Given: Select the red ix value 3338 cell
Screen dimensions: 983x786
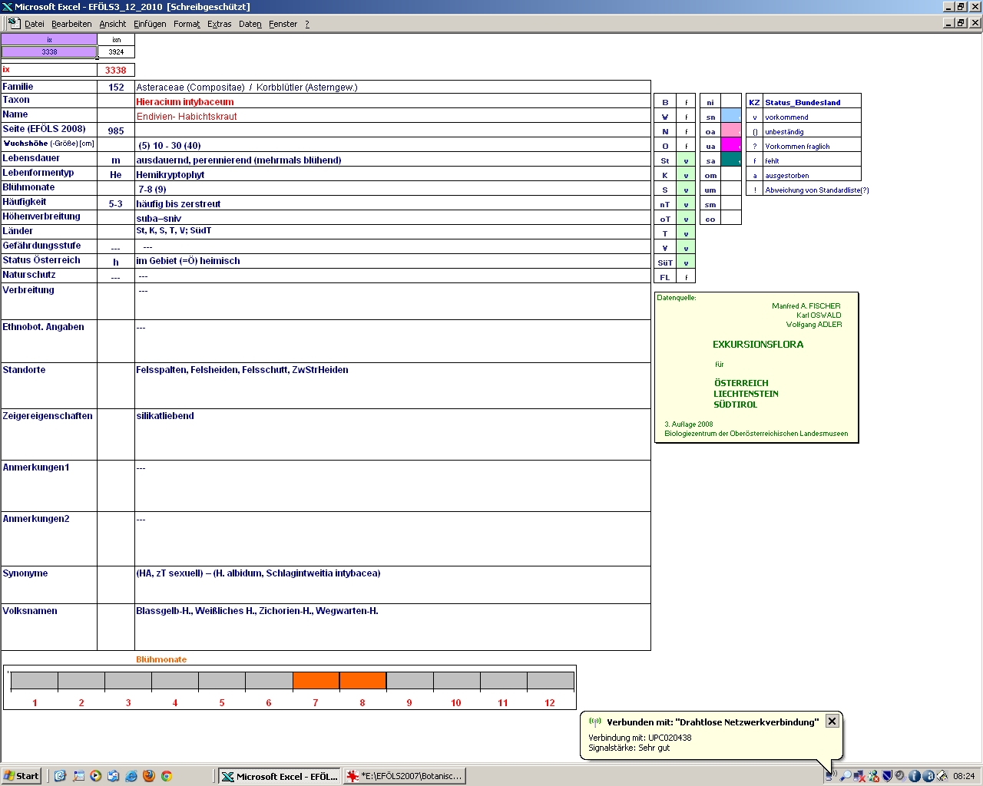Looking at the screenshot, I should 116,70.
